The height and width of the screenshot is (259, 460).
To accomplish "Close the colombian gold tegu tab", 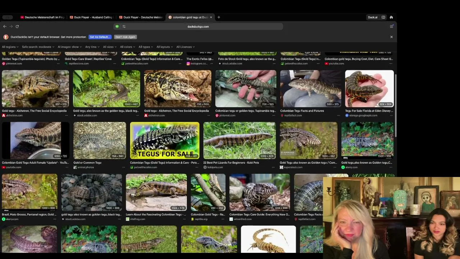I will tap(211, 17).
